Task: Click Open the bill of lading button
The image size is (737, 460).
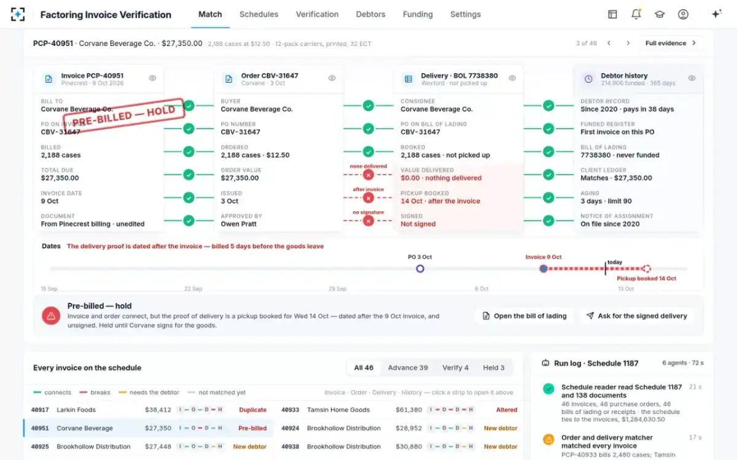Action: point(524,316)
